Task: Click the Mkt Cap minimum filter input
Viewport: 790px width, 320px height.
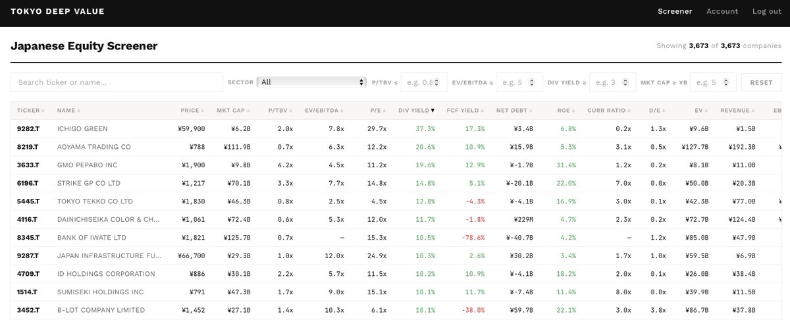Action: pyautogui.click(x=712, y=82)
